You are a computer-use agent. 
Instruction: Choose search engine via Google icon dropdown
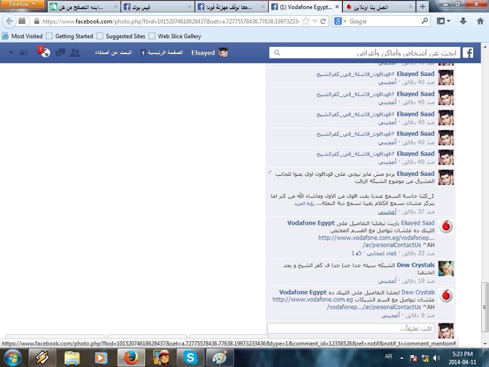coord(340,21)
